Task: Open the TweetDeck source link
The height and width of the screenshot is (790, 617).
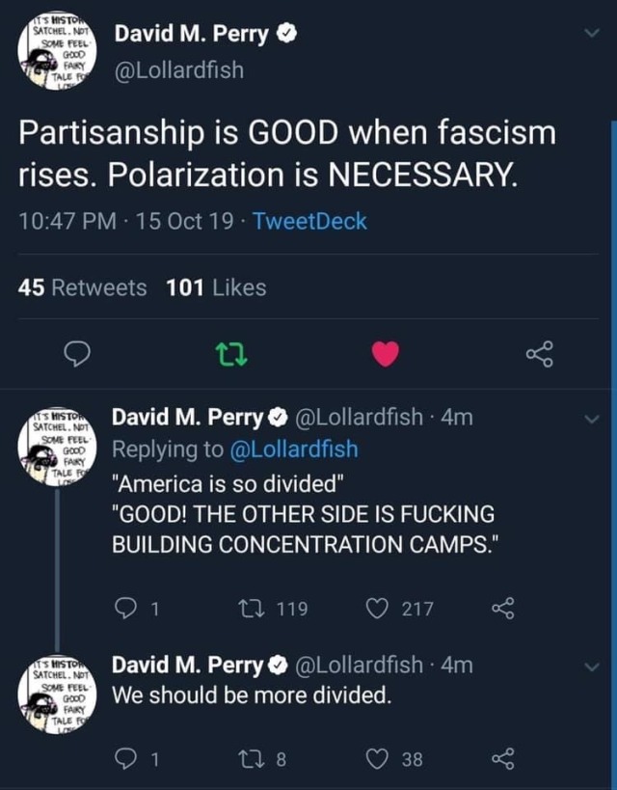Action: 309,221
